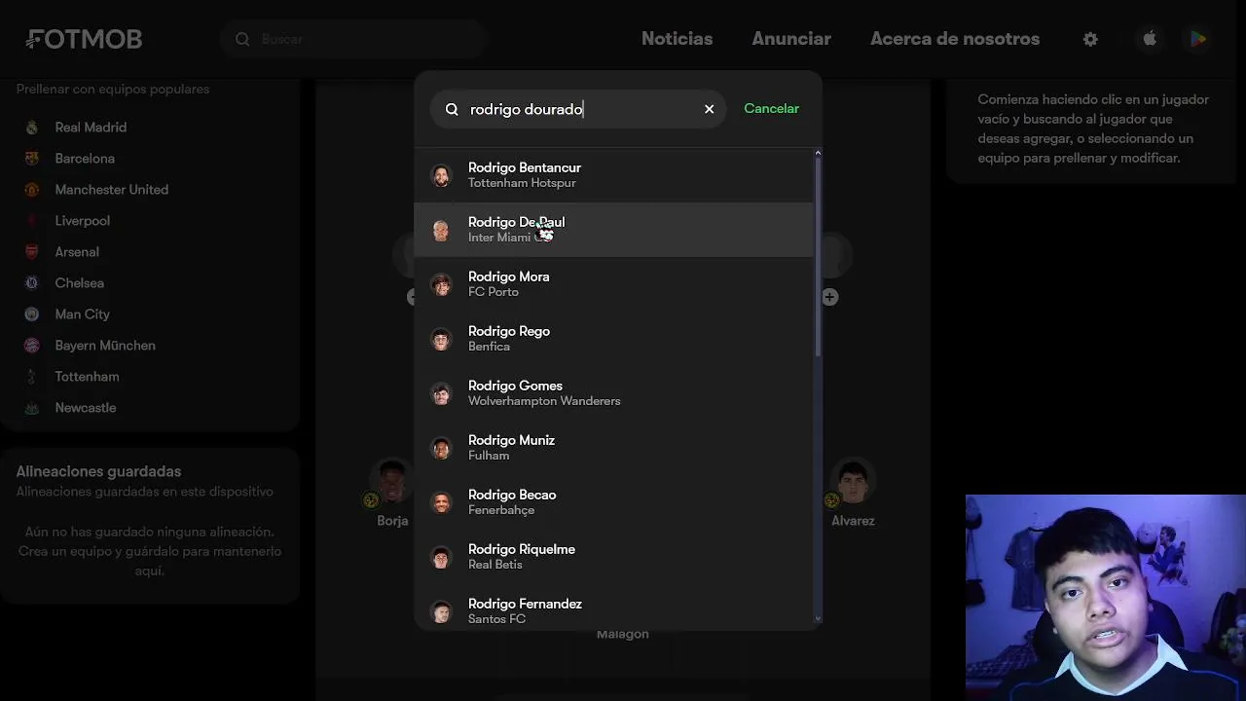This screenshot has height=701, width=1246.
Task: Select Rodrigo Rego of Benfica
Action: click(613, 339)
